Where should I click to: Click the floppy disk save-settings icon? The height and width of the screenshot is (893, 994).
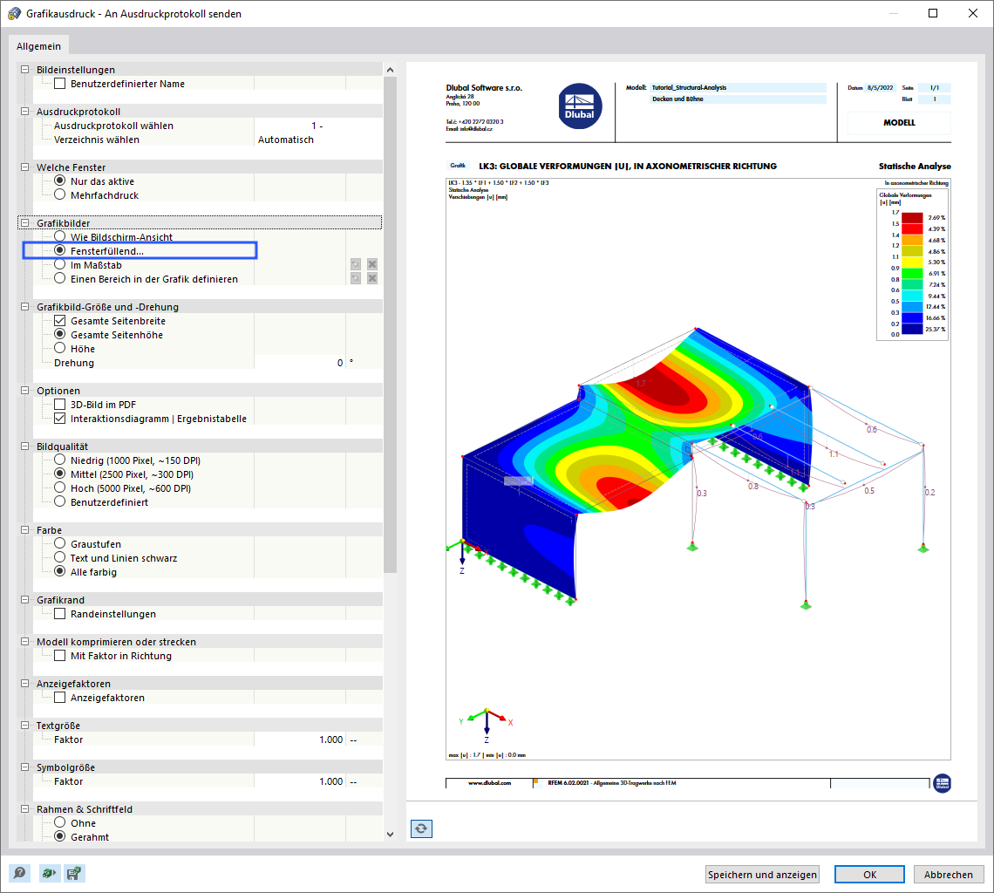[x=74, y=873]
